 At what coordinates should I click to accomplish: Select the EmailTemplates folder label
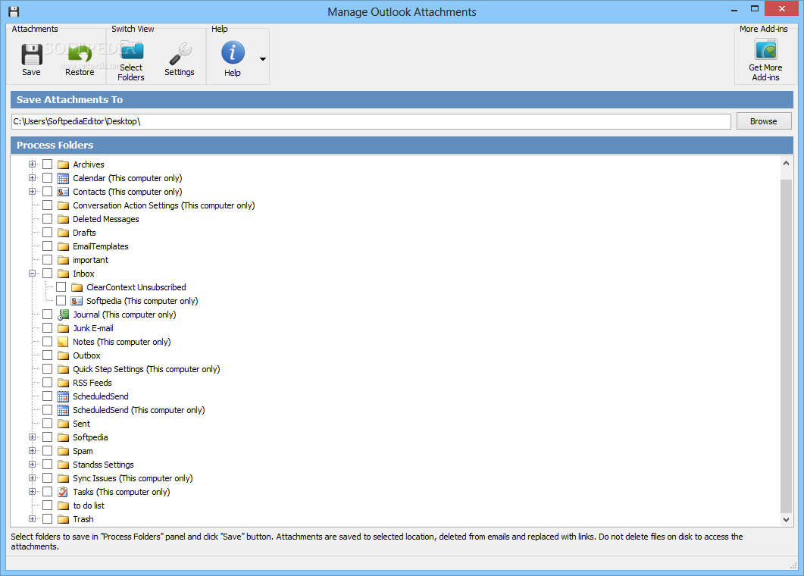pos(101,247)
